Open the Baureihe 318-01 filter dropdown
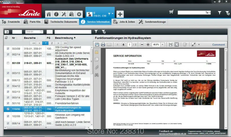231x137 pixels. coord(42,32)
